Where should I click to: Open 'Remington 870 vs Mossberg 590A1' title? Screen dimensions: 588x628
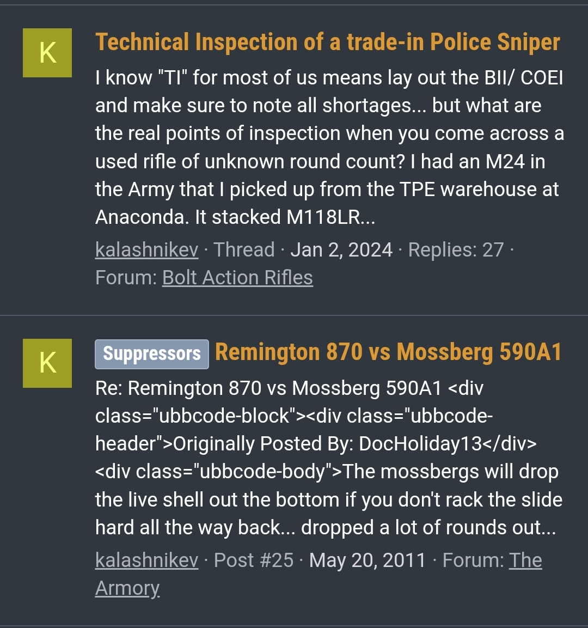388,352
